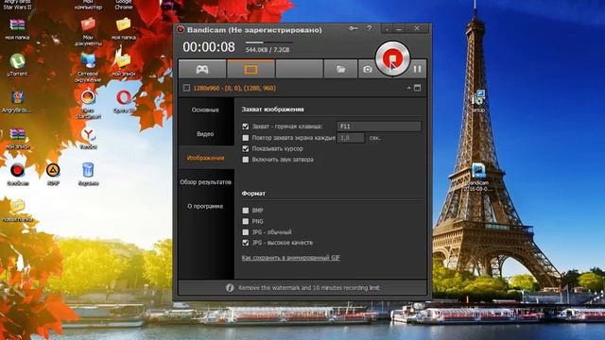Open the Основные settings section
Screen dimensions: 605x340
(x=205, y=110)
